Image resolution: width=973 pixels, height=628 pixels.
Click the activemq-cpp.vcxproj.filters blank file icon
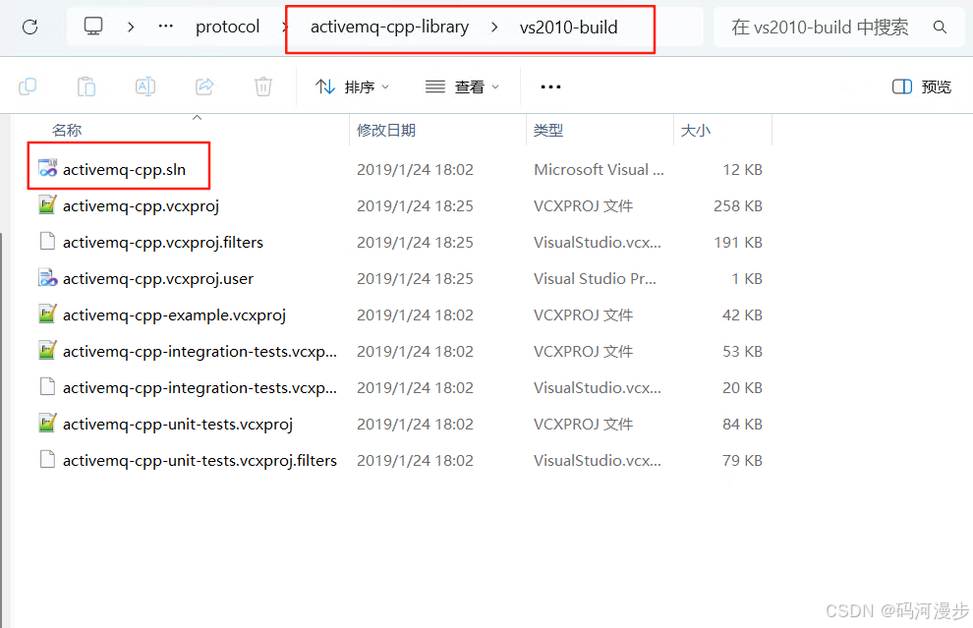48,241
